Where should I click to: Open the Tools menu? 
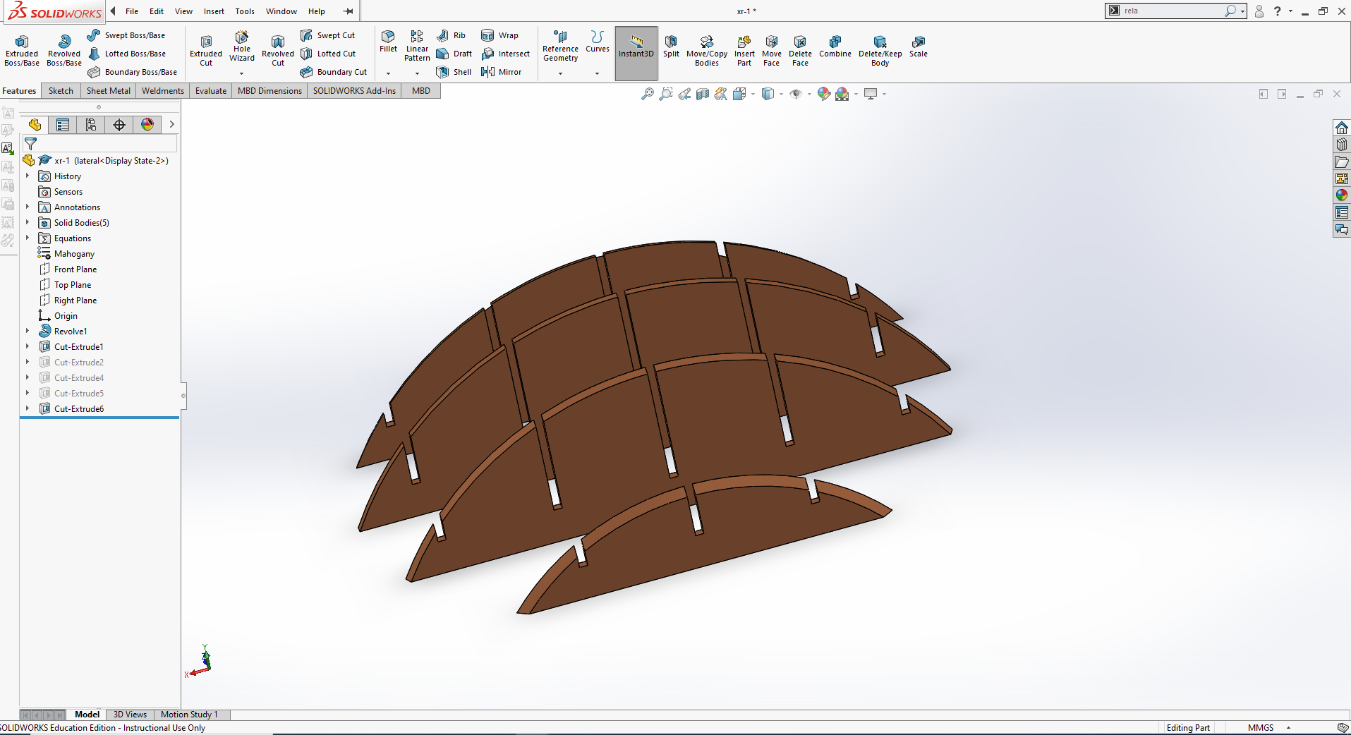(x=245, y=11)
